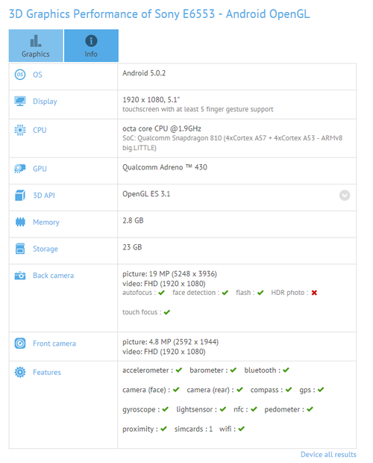Click the OS row icon
Screen dimensions: 373x463
[20, 75]
